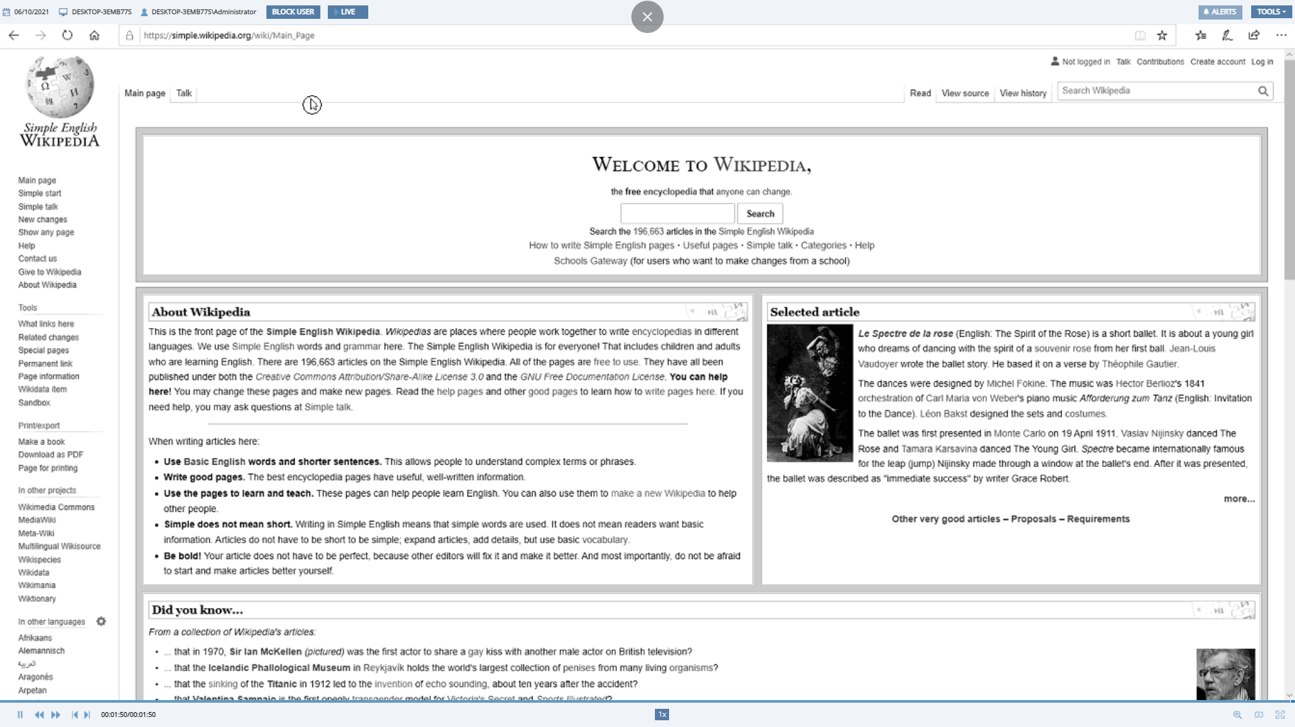Click the BLOCK USER button
Image resolution: width=1295 pixels, height=727 pixels.
pos(293,12)
